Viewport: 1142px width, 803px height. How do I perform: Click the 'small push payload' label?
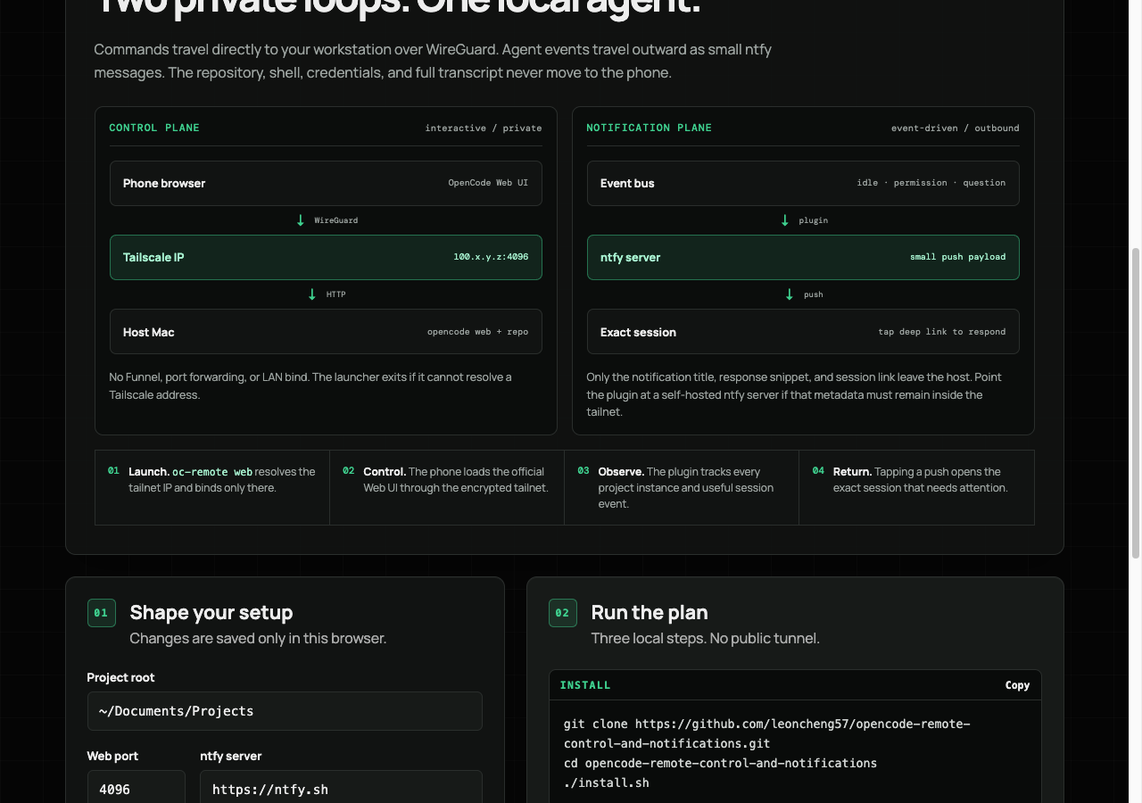pyautogui.click(x=958, y=257)
